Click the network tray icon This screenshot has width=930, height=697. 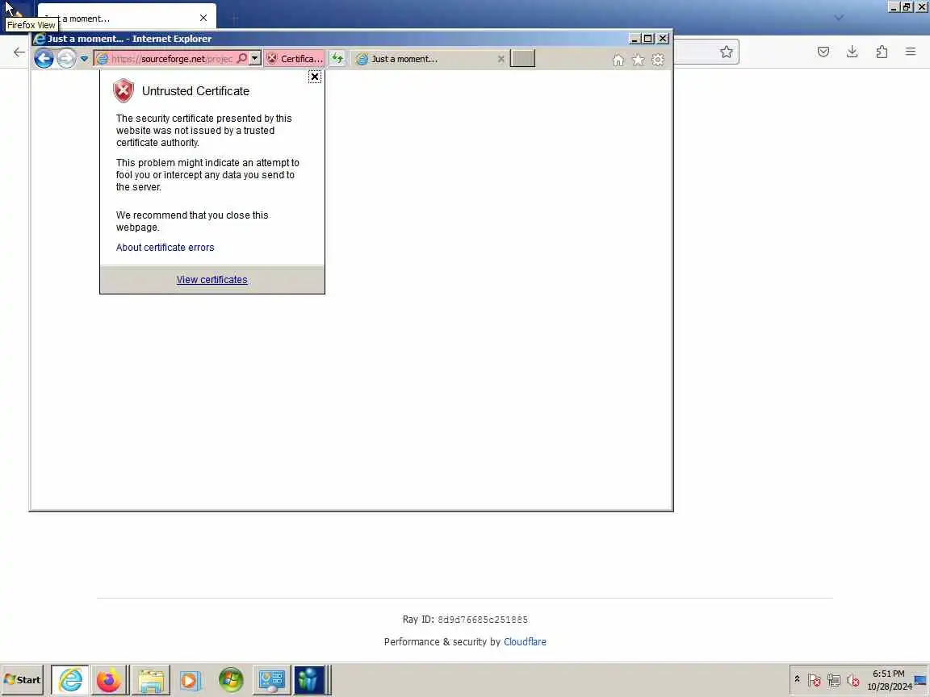834,681
